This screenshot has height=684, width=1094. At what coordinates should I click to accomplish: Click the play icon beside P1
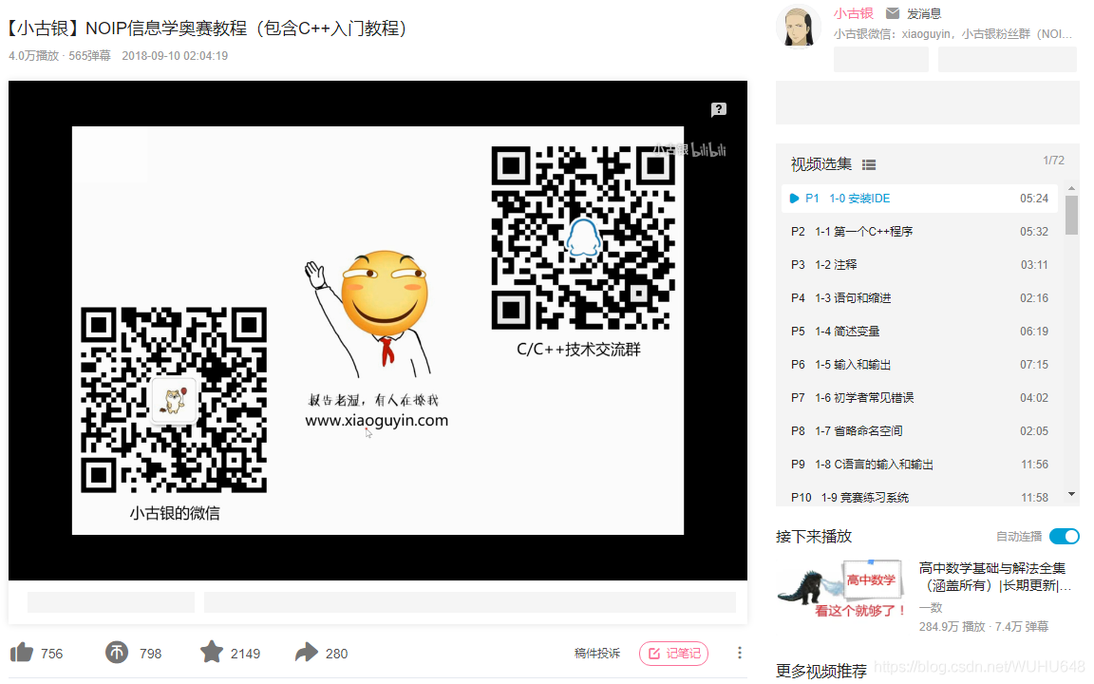(794, 199)
